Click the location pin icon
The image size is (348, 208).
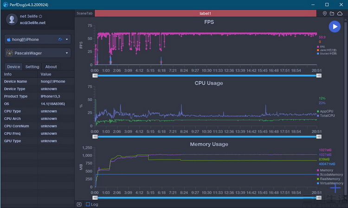[324, 13]
